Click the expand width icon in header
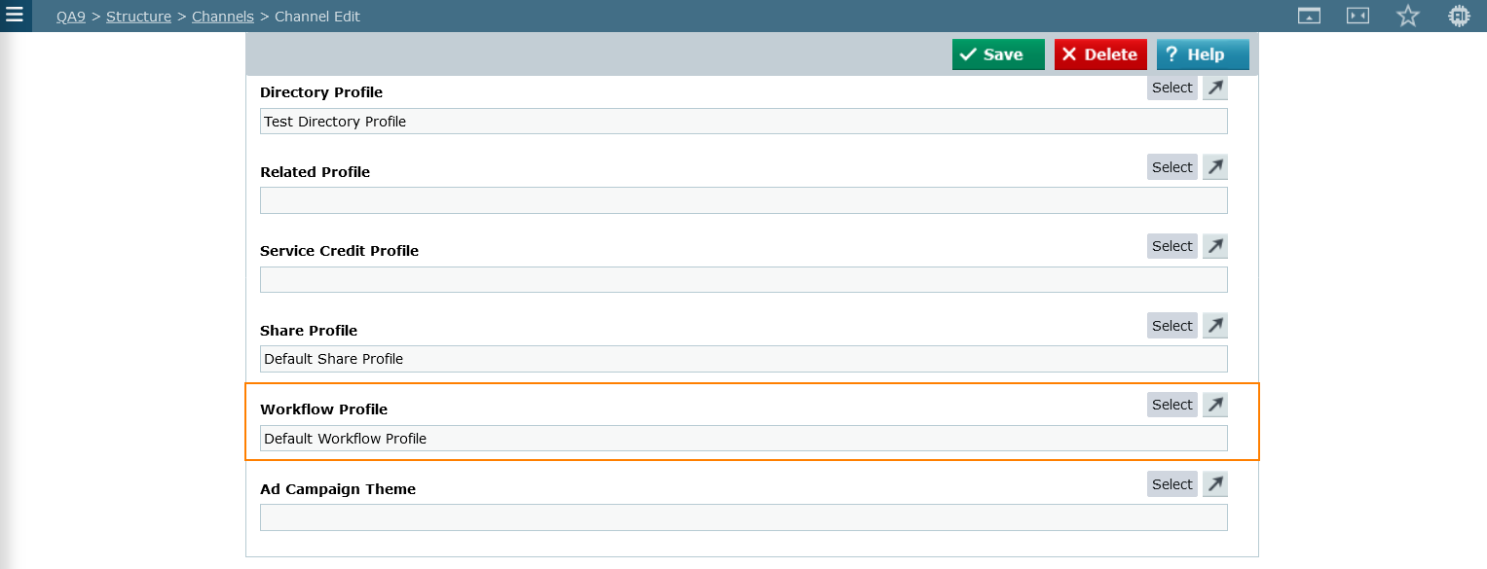The height and width of the screenshot is (569, 1487). pyautogui.click(x=1357, y=16)
